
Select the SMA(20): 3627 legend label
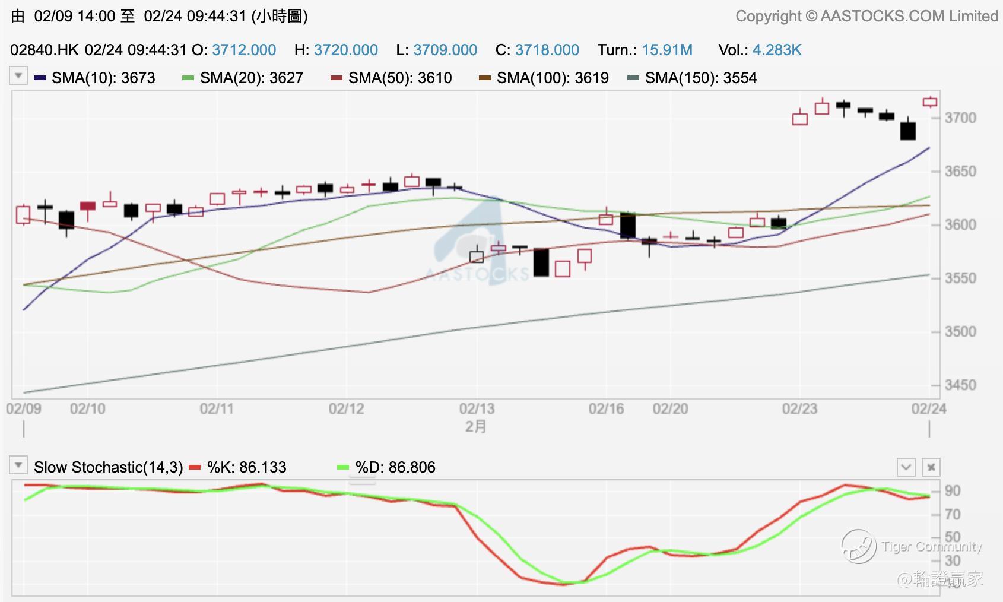tap(252, 78)
